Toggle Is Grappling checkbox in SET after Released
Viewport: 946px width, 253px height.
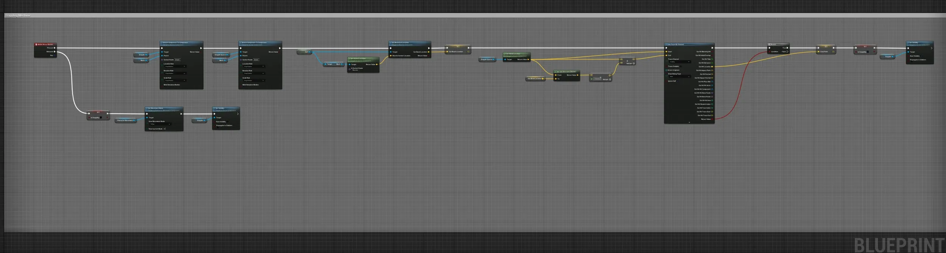tap(101, 118)
